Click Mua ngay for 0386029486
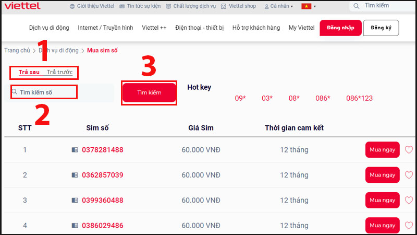Screen dimensions: 417x235 click(383, 226)
